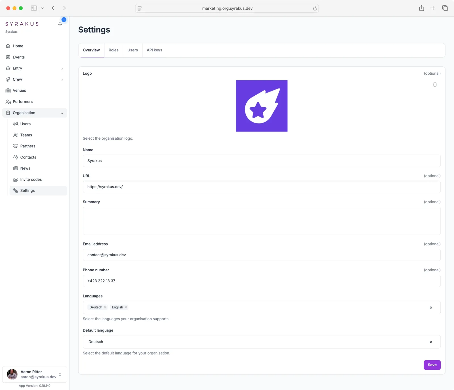Open the News section icon
The width and height of the screenshot is (454, 390).
click(x=16, y=168)
